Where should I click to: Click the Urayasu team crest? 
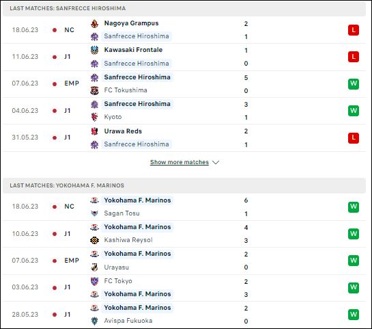coord(94,267)
